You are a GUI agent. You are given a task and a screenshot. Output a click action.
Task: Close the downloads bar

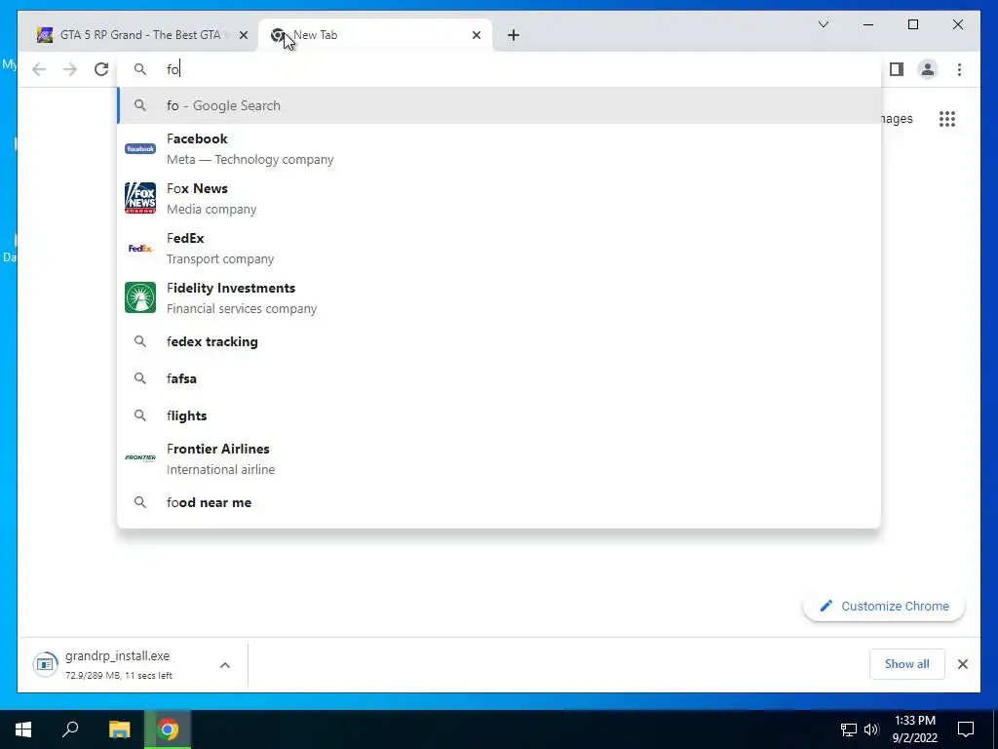click(x=962, y=664)
